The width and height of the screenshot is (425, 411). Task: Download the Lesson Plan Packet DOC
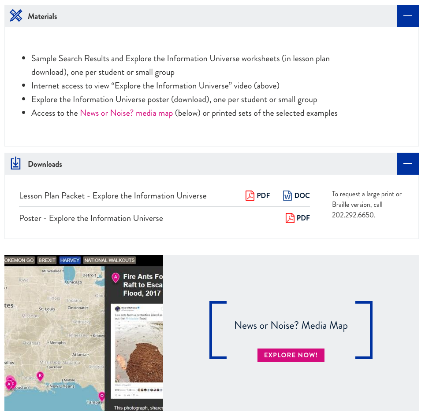[296, 195]
